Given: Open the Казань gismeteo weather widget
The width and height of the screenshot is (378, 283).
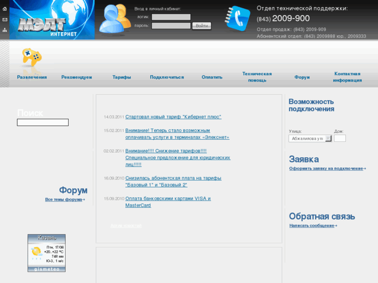Looking at the screenshot, I should tap(46, 253).
